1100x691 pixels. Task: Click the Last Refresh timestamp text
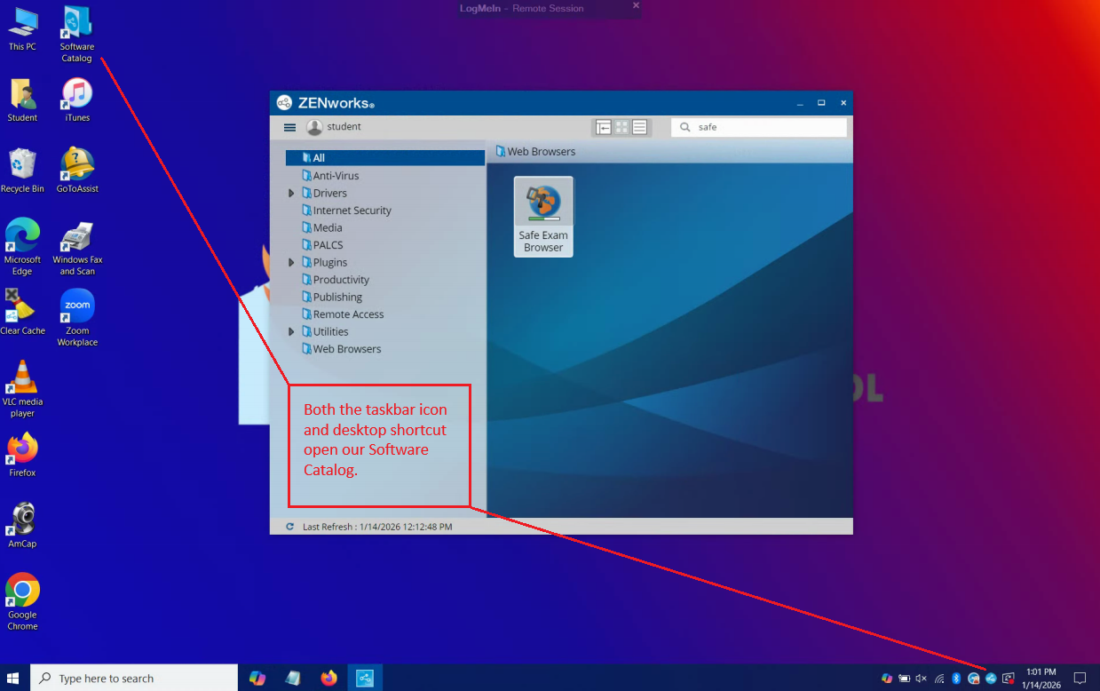377,527
